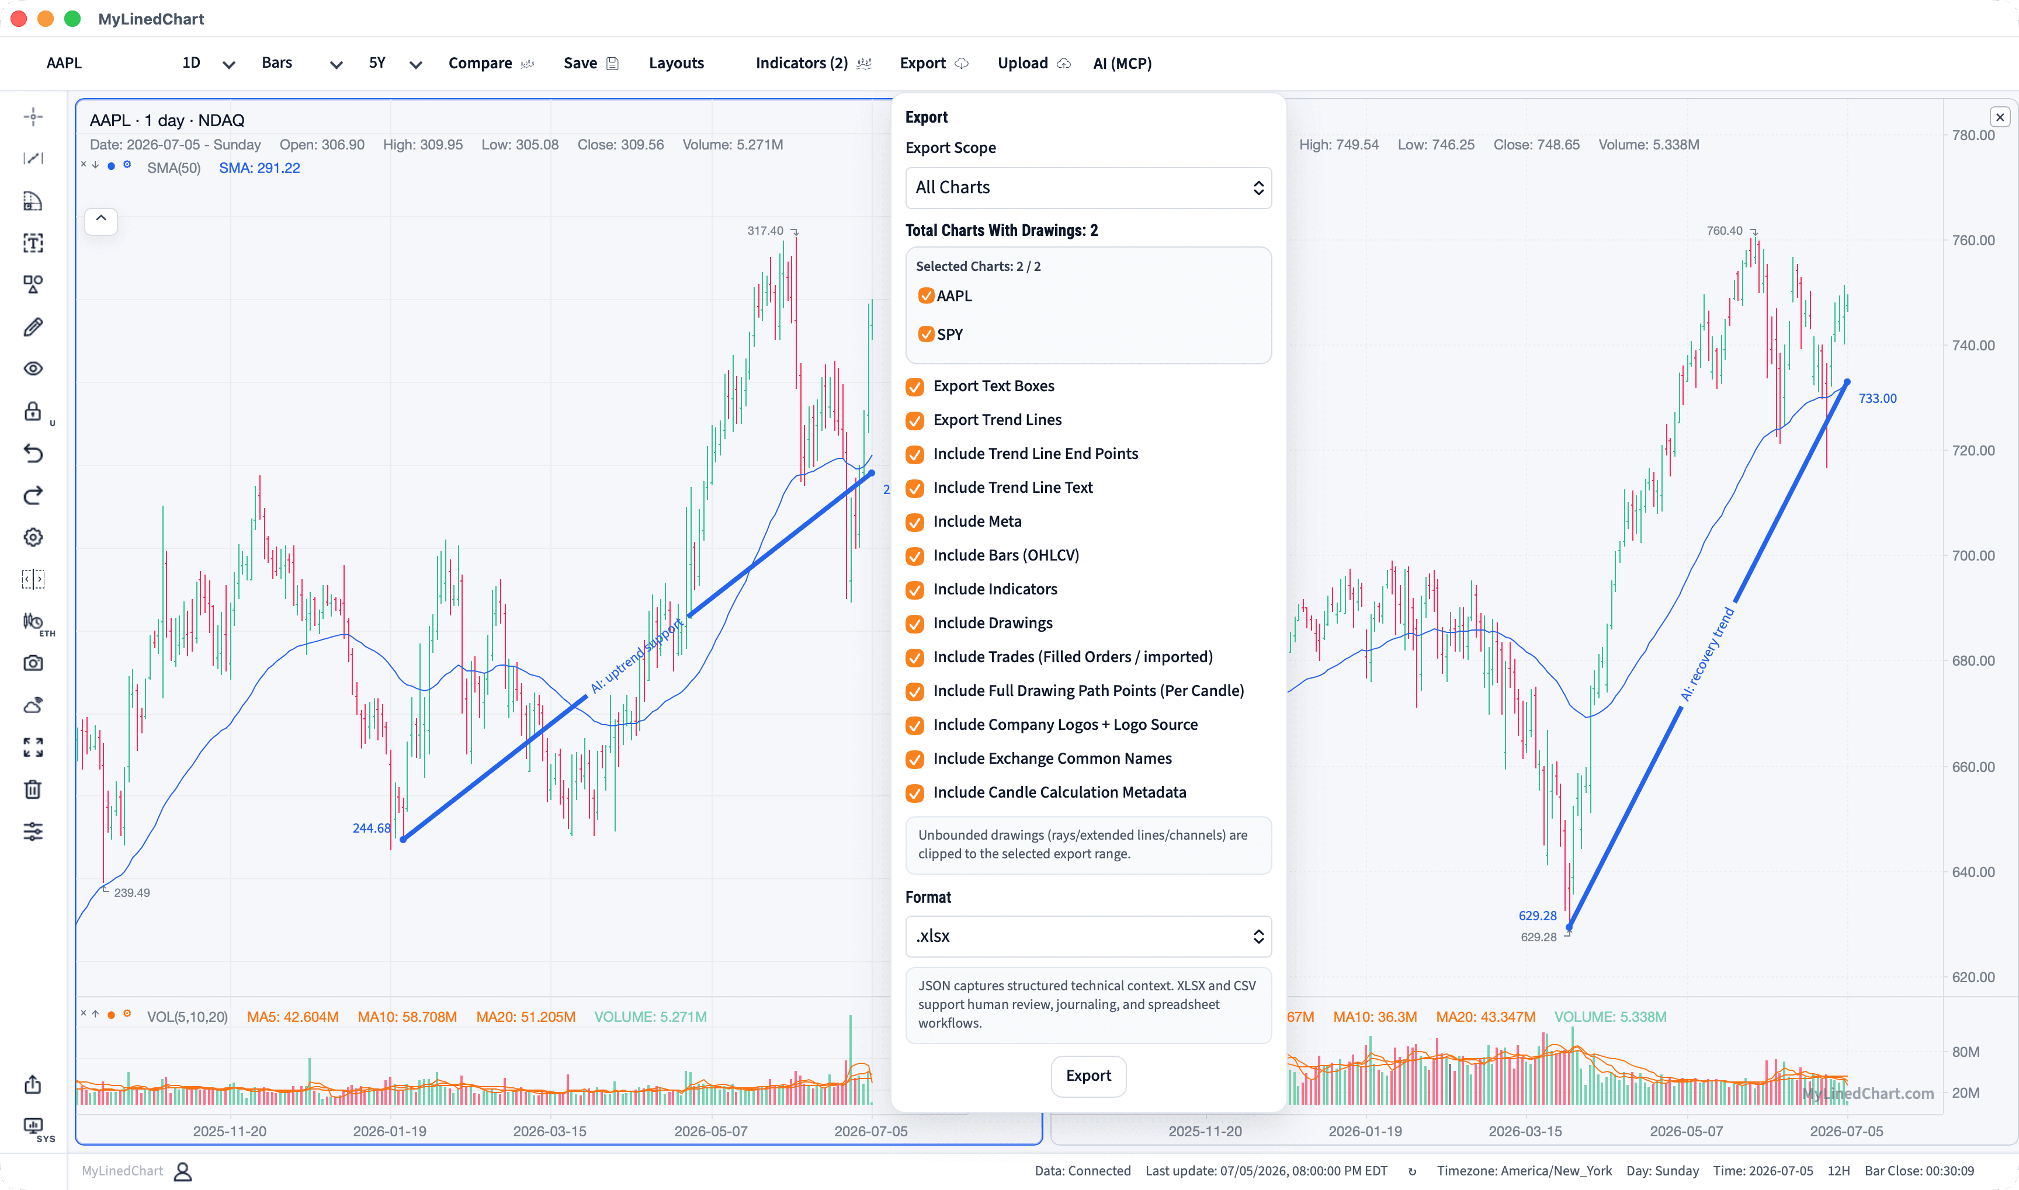This screenshot has width=2019, height=1190.
Task: Uncheck the AAPL chart checkbox
Action: click(x=927, y=296)
